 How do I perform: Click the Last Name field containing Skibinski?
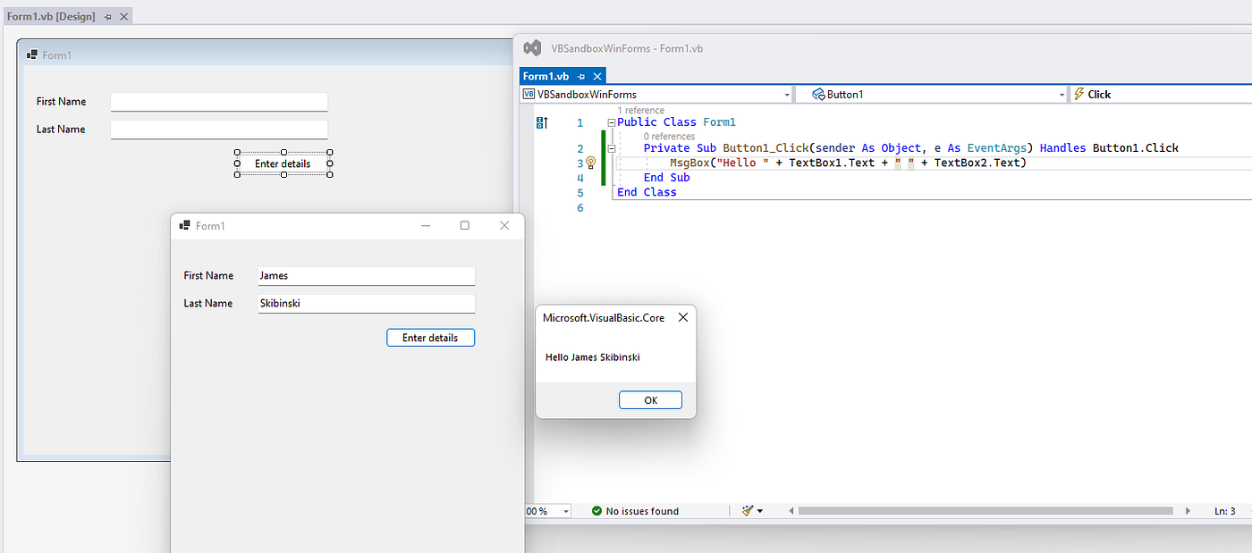367,304
